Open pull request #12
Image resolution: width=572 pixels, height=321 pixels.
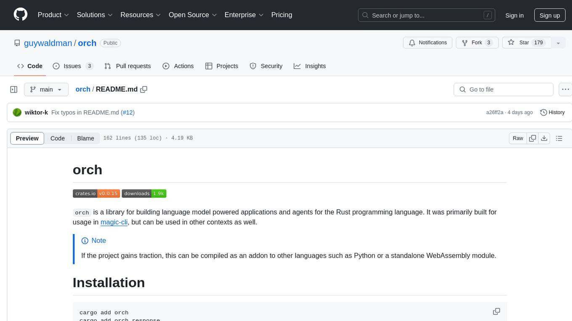pos(127,113)
